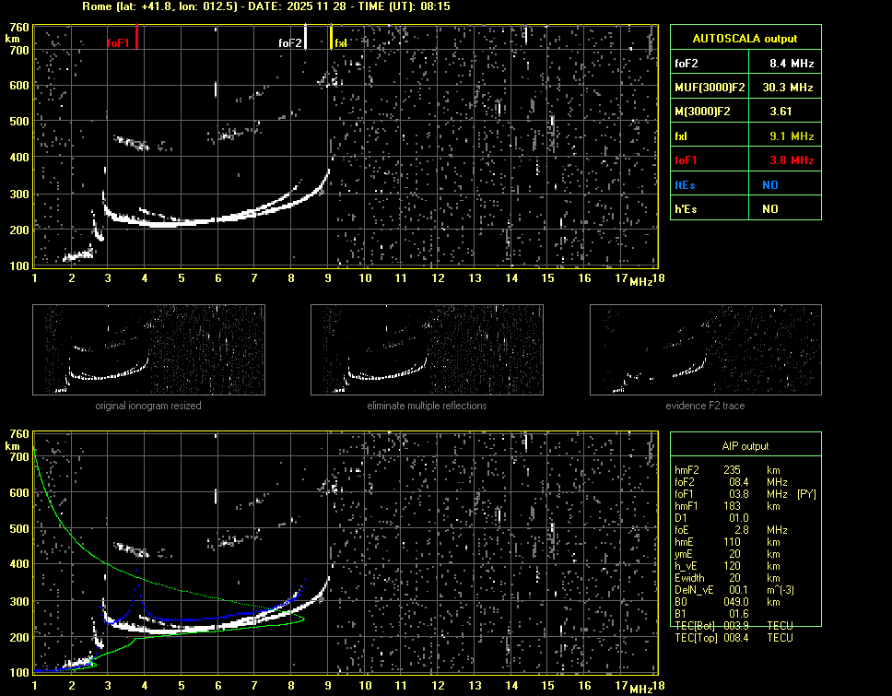Viewport: 892px width, 696px height.
Task: Click the white foF2 marker on top ionogram
Action: (305, 38)
